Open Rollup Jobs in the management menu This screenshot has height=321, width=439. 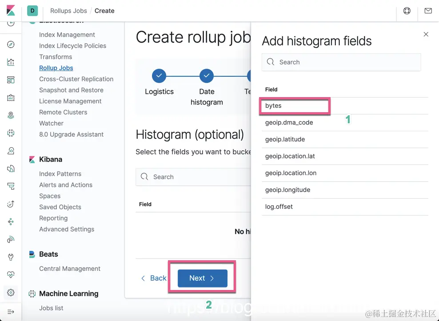coord(56,68)
